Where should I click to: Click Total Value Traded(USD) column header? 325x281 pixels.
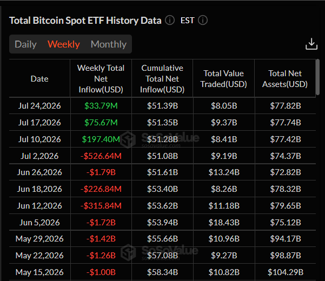(x=224, y=79)
